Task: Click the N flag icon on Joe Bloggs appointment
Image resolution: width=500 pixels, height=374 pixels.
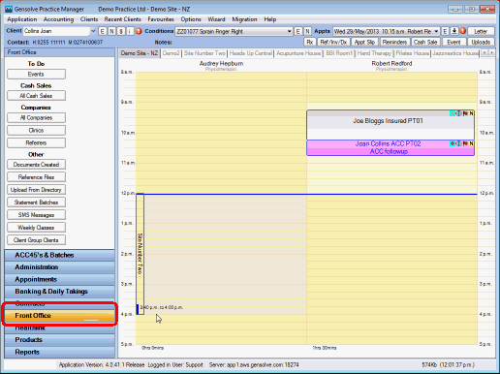Action: [471, 113]
